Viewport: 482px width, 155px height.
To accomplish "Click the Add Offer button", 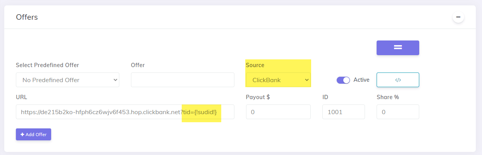I will [x=33, y=134].
